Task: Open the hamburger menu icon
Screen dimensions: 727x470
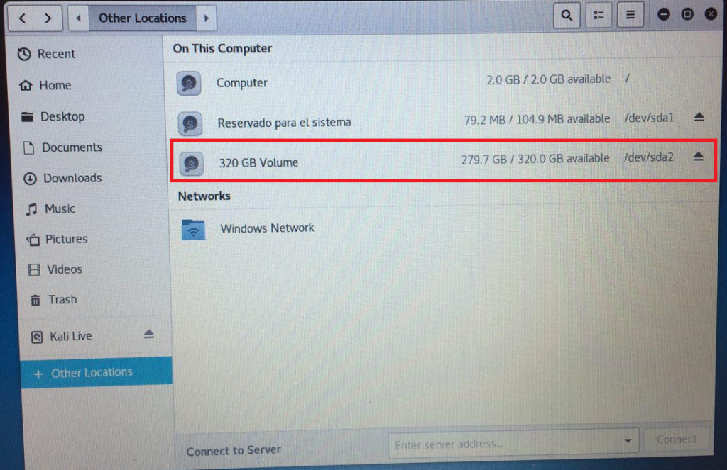Action: tap(630, 16)
